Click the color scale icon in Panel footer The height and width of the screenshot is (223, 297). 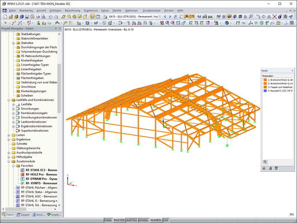pyautogui.click(x=276, y=168)
